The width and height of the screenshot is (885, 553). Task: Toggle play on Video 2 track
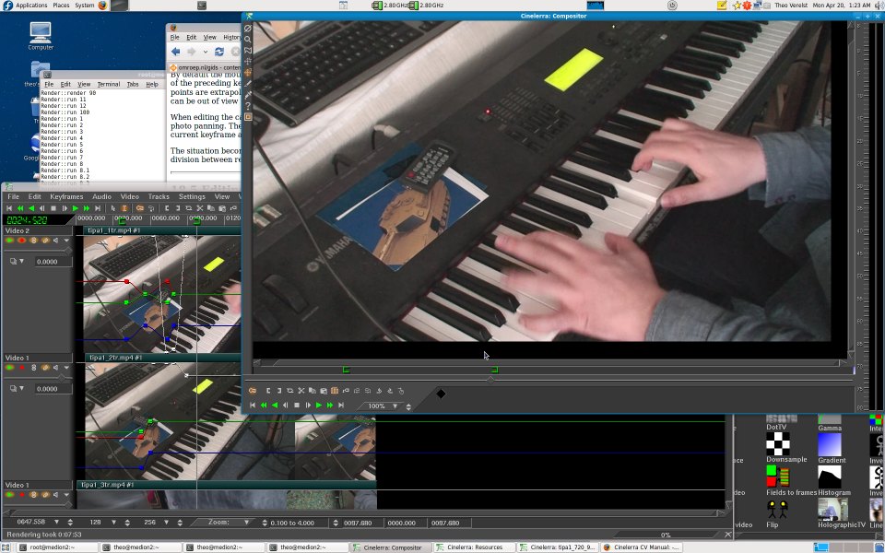(9, 241)
